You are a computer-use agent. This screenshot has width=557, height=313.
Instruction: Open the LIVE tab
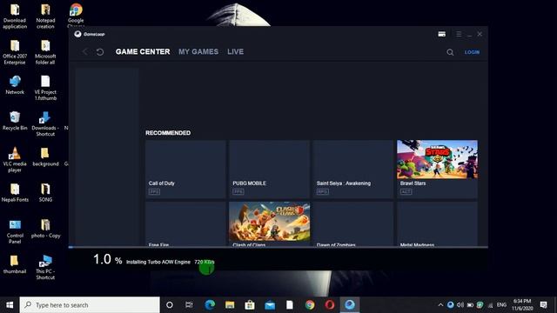[x=235, y=52]
